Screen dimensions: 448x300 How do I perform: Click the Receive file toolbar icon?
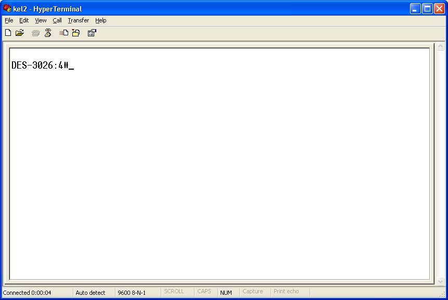76,33
